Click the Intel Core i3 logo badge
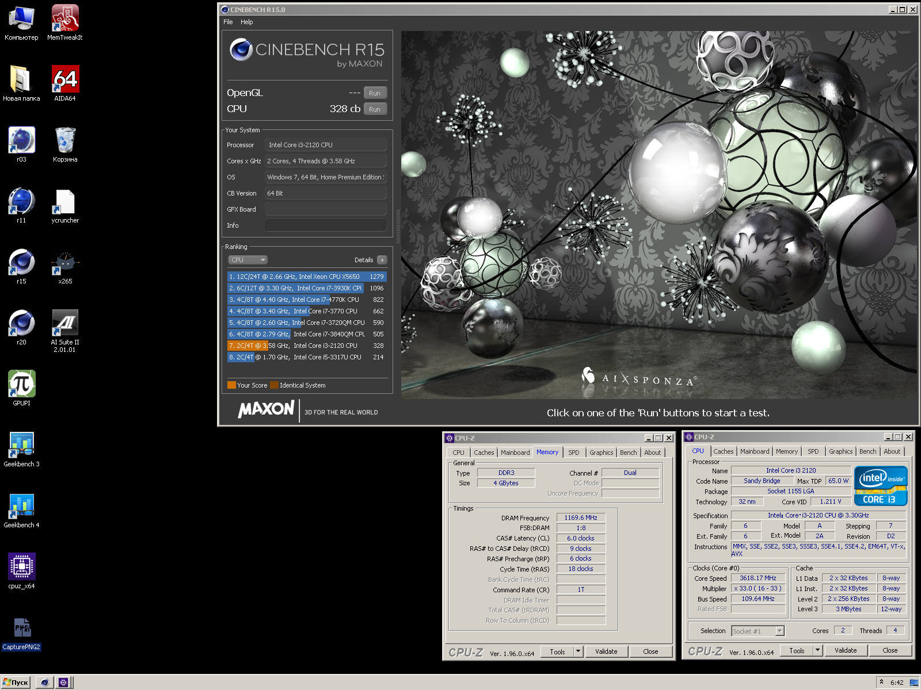Image resolution: width=921 pixels, height=690 pixels. pyautogui.click(x=881, y=486)
